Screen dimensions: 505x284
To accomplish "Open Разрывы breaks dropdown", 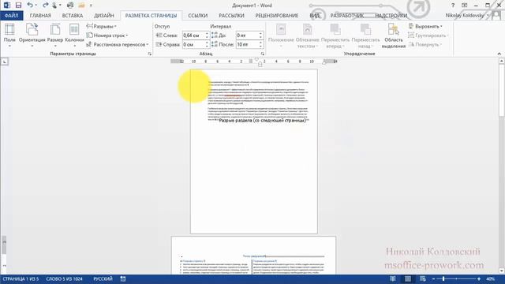I will 102,26.
